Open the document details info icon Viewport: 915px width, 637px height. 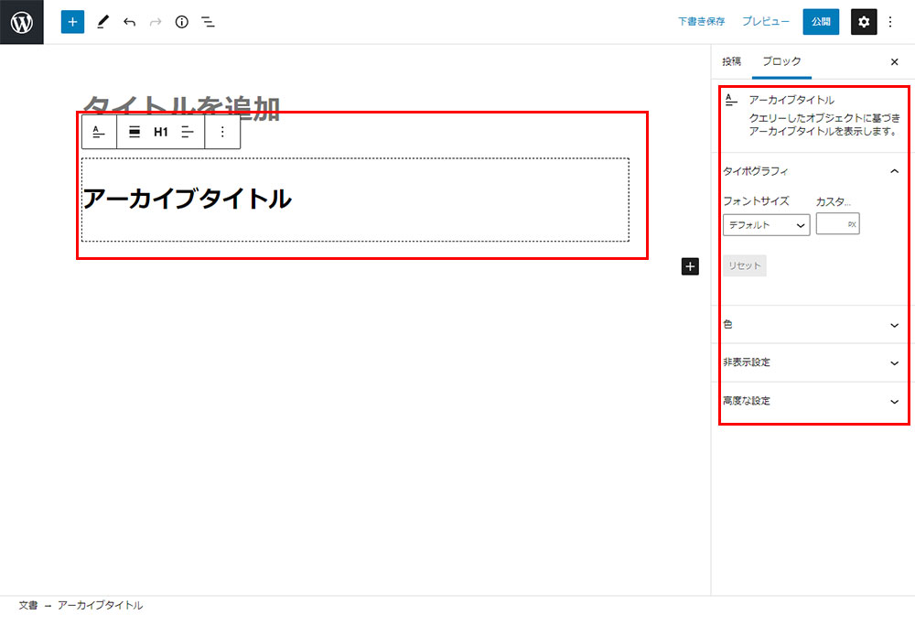click(181, 22)
